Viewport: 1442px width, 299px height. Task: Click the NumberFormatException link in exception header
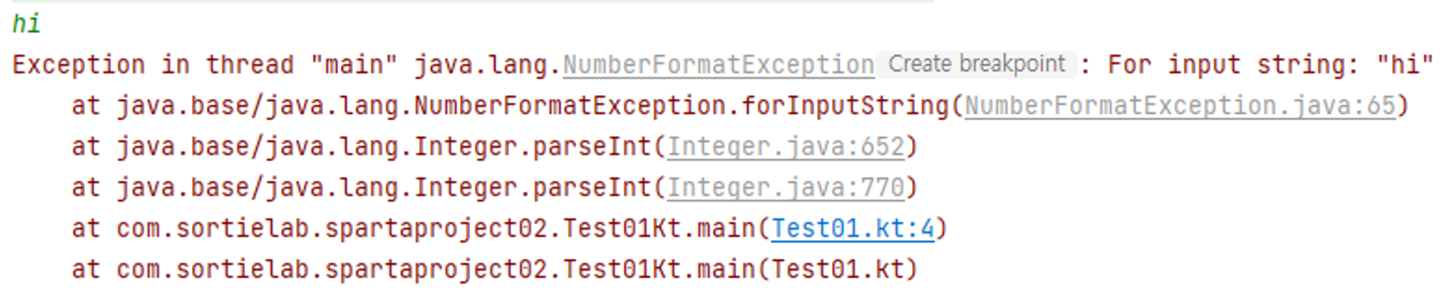718,66
